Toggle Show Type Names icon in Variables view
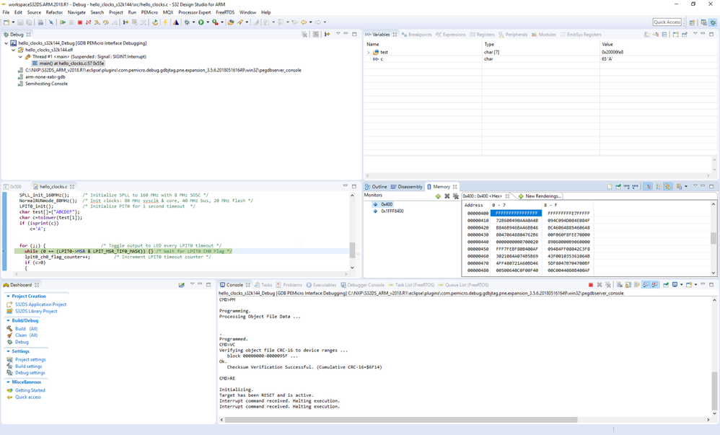720x435 pixels. pyautogui.click(x=647, y=35)
